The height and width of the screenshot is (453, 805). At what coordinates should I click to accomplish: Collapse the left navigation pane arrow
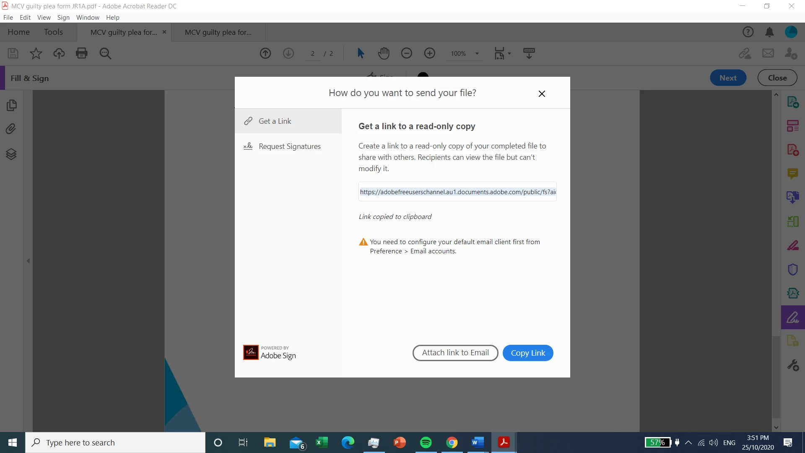point(28,261)
